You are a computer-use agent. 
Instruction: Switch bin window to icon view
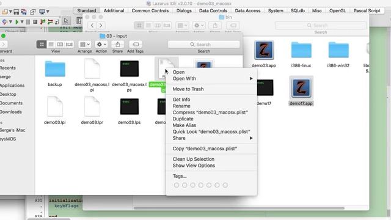tap(139, 26)
